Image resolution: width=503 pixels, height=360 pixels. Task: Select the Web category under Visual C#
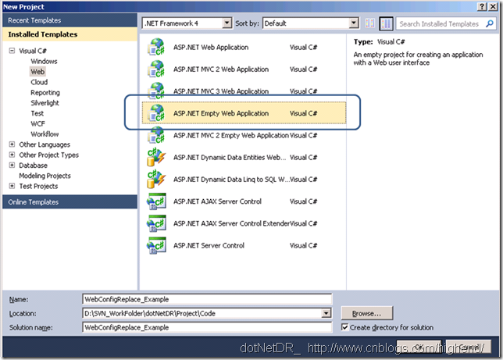tap(37, 72)
